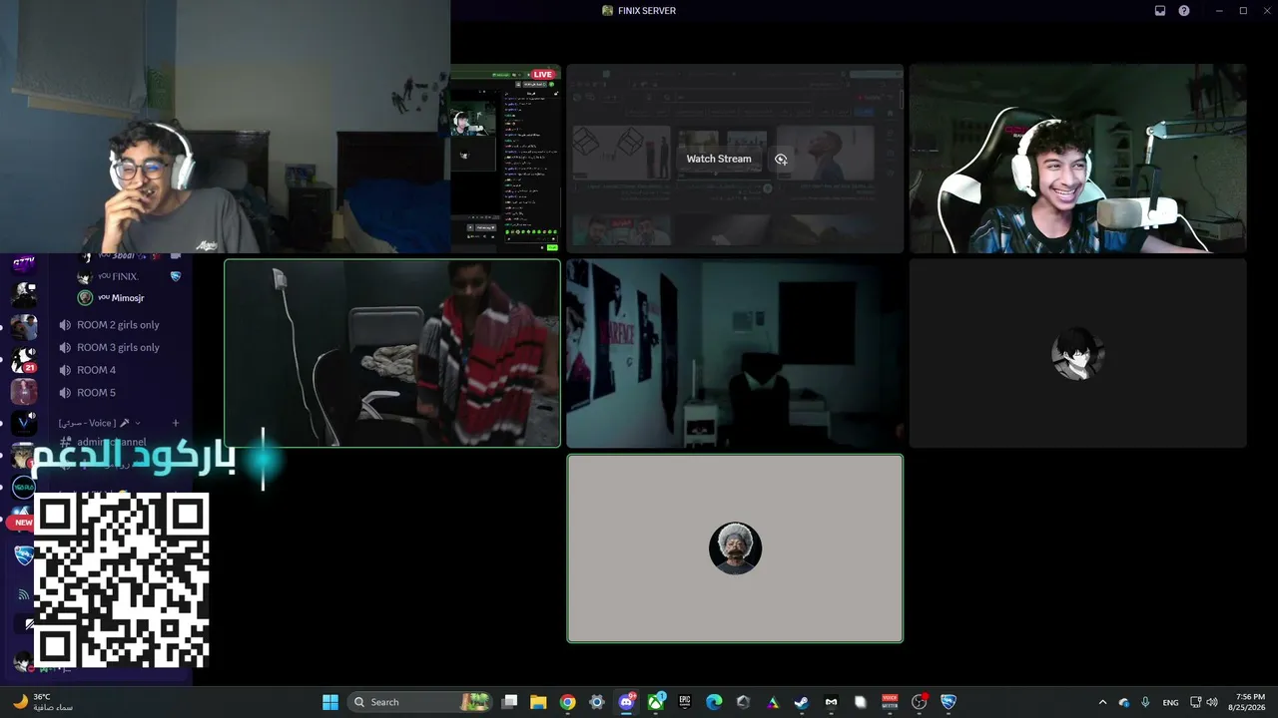Open the server with the 21 notification badge
This screenshot has height=718, width=1278.
click(x=24, y=360)
